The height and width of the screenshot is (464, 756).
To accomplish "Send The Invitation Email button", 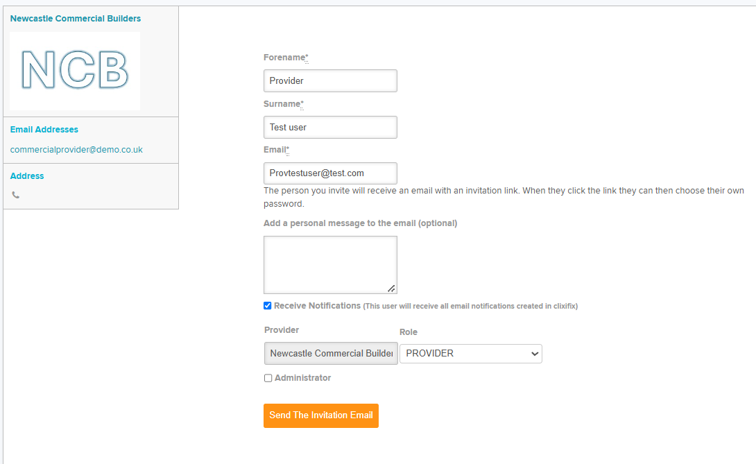I will [320, 415].
